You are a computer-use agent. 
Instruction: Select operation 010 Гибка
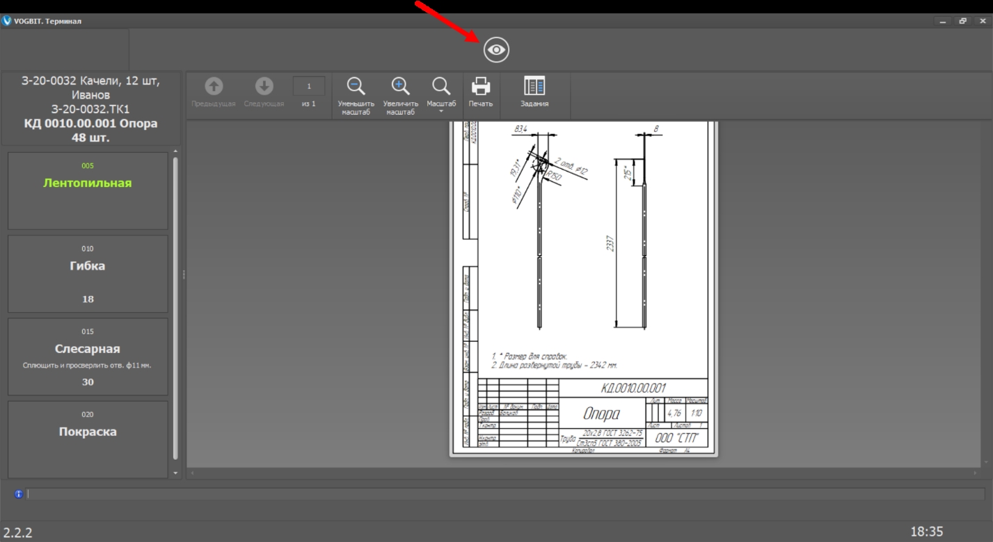[88, 274]
